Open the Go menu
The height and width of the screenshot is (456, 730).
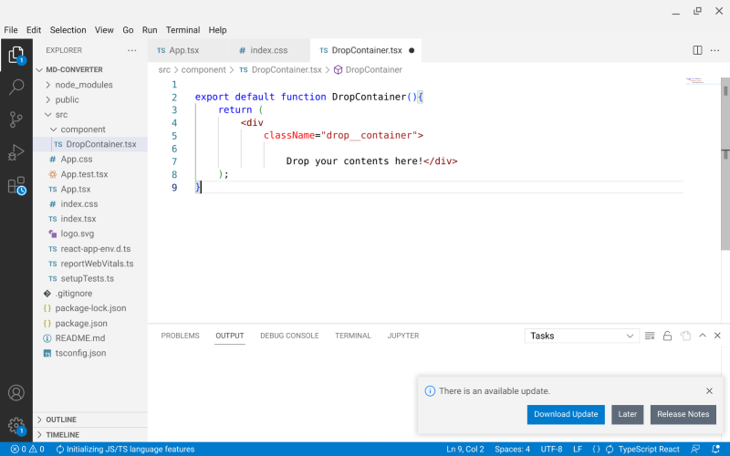point(128,30)
